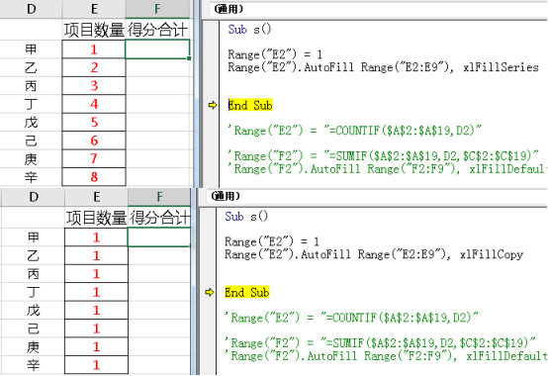
Task: Click the code line ending with xlFillCopy
Action: pyautogui.click(x=374, y=254)
